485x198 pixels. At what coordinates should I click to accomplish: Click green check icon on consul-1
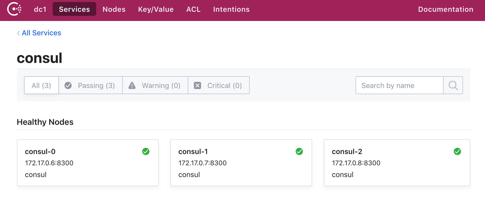(x=299, y=151)
